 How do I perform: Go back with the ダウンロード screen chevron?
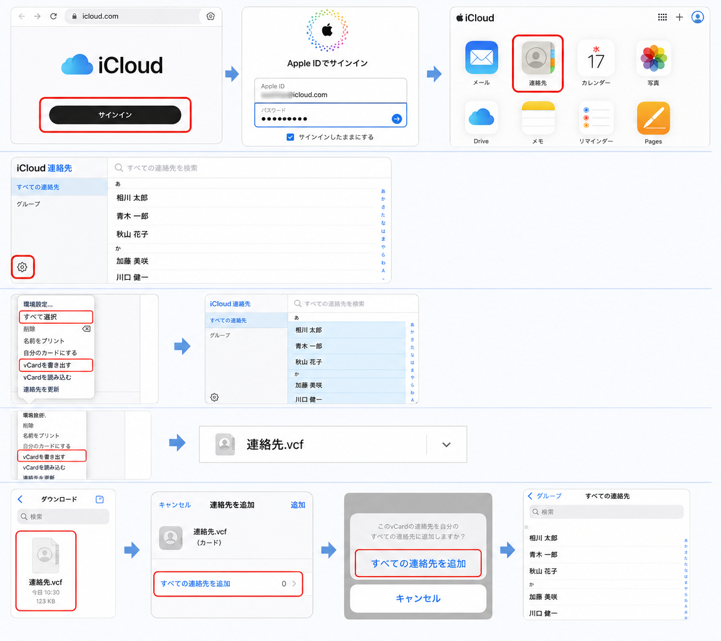click(20, 500)
